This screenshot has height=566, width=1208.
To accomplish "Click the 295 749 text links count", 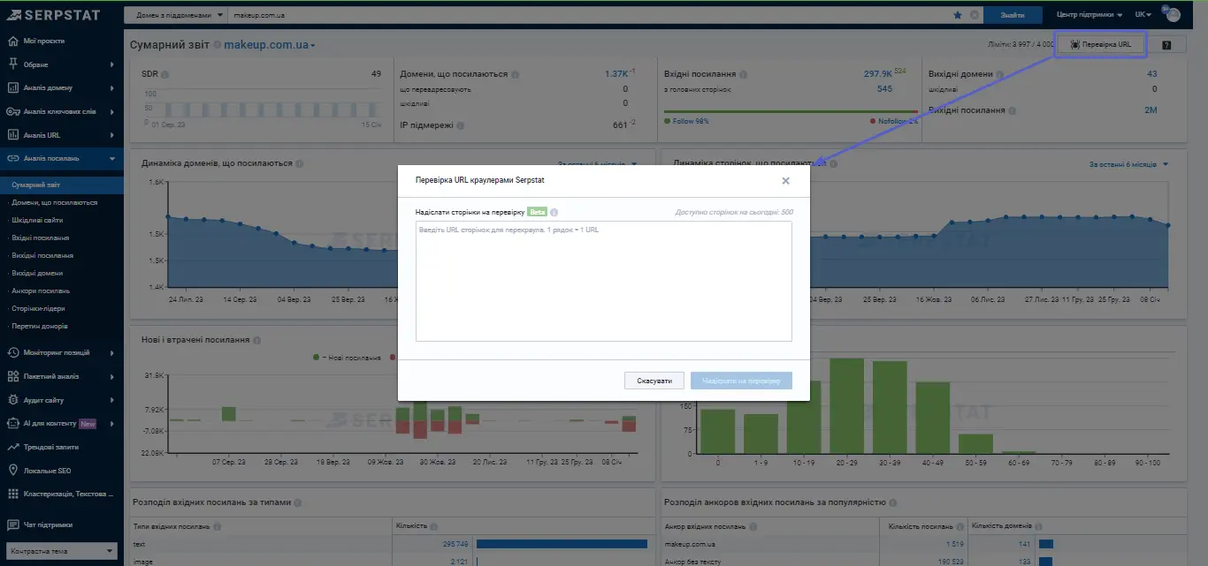I will tap(456, 544).
